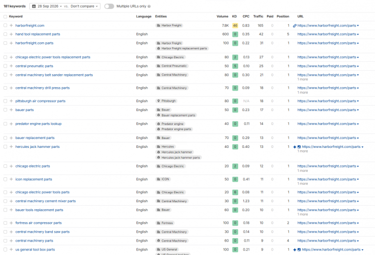Viewport: 375px width, 255px height.
Task: Open URL dropdown arrow for central pneumatic parts
Action: coord(358,66)
